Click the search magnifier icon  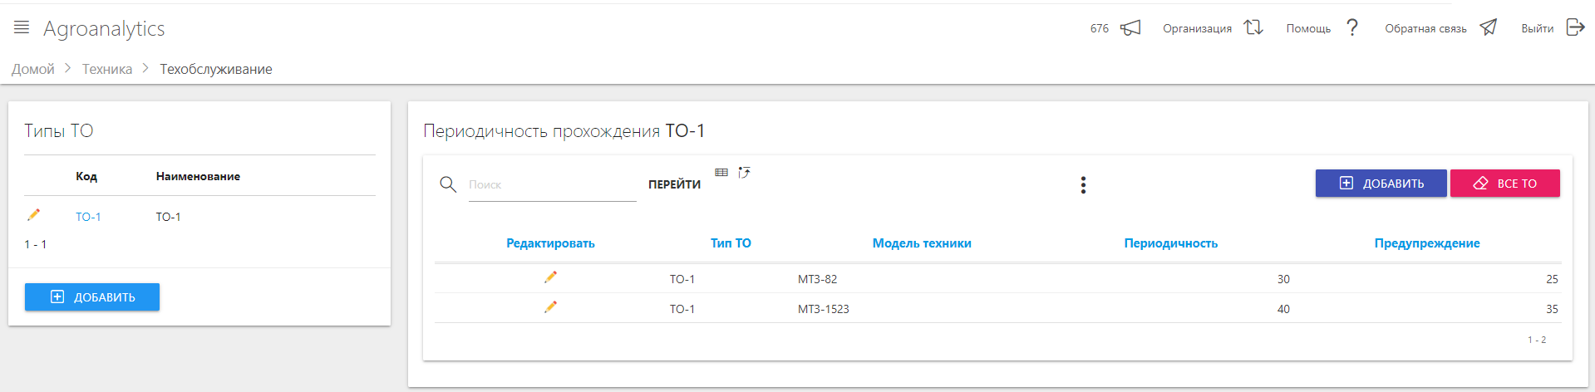point(448,184)
